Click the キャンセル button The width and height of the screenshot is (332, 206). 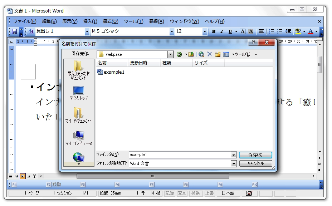[x=255, y=163]
